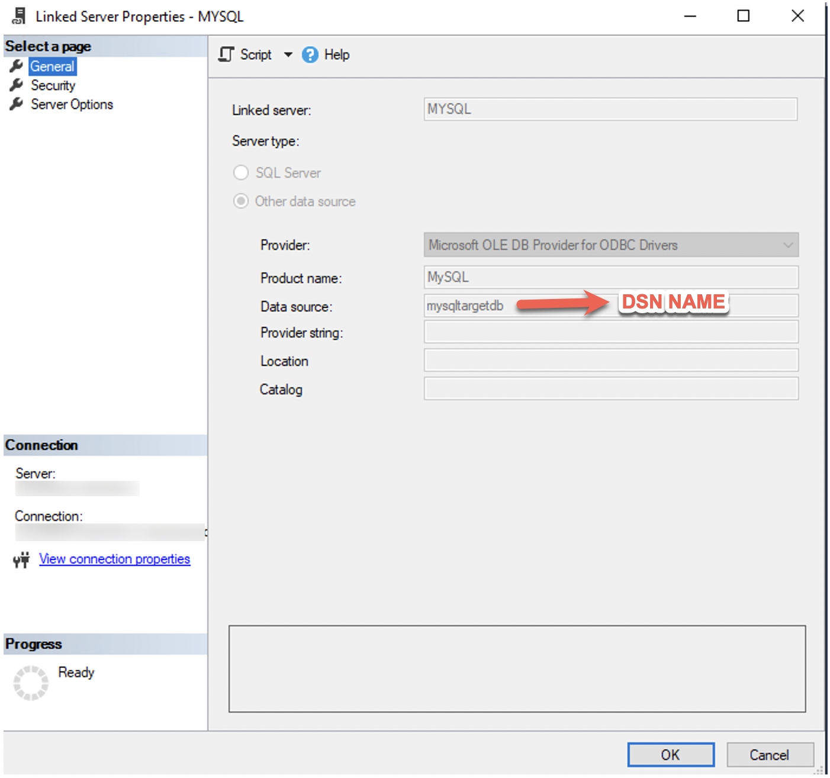Select the Other data source radio button

click(x=241, y=201)
